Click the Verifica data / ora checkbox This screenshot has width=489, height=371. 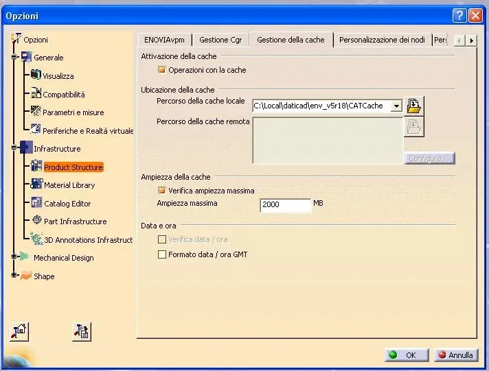(x=162, y=239)
